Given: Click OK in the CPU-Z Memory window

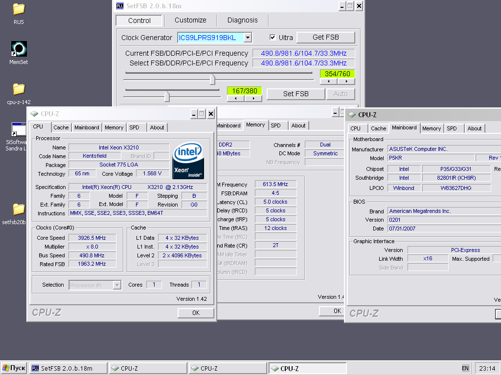Looking at the screenshot, I should (332, 311).
